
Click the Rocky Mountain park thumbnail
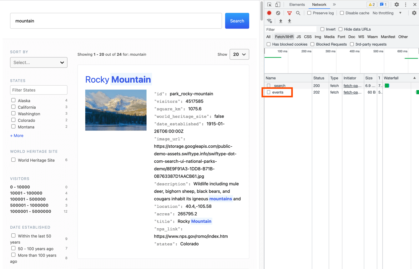point(116,110)
